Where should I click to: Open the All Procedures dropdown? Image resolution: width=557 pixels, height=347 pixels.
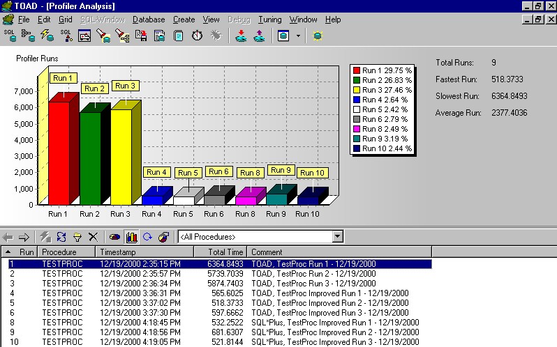pos(338,237)
